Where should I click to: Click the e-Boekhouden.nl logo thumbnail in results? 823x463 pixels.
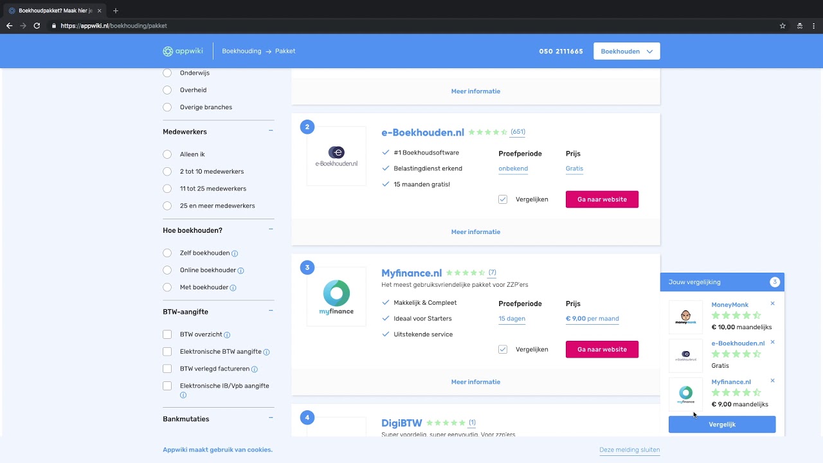pyautogui.click(x=336, y=156)
